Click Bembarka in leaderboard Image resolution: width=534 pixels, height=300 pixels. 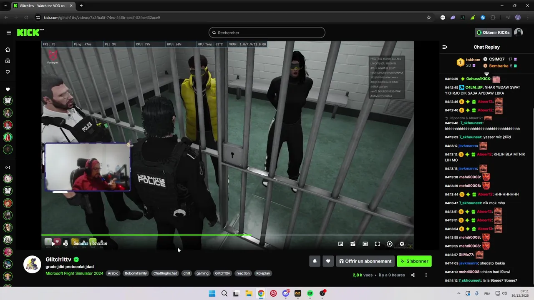[x=499, y=66]
